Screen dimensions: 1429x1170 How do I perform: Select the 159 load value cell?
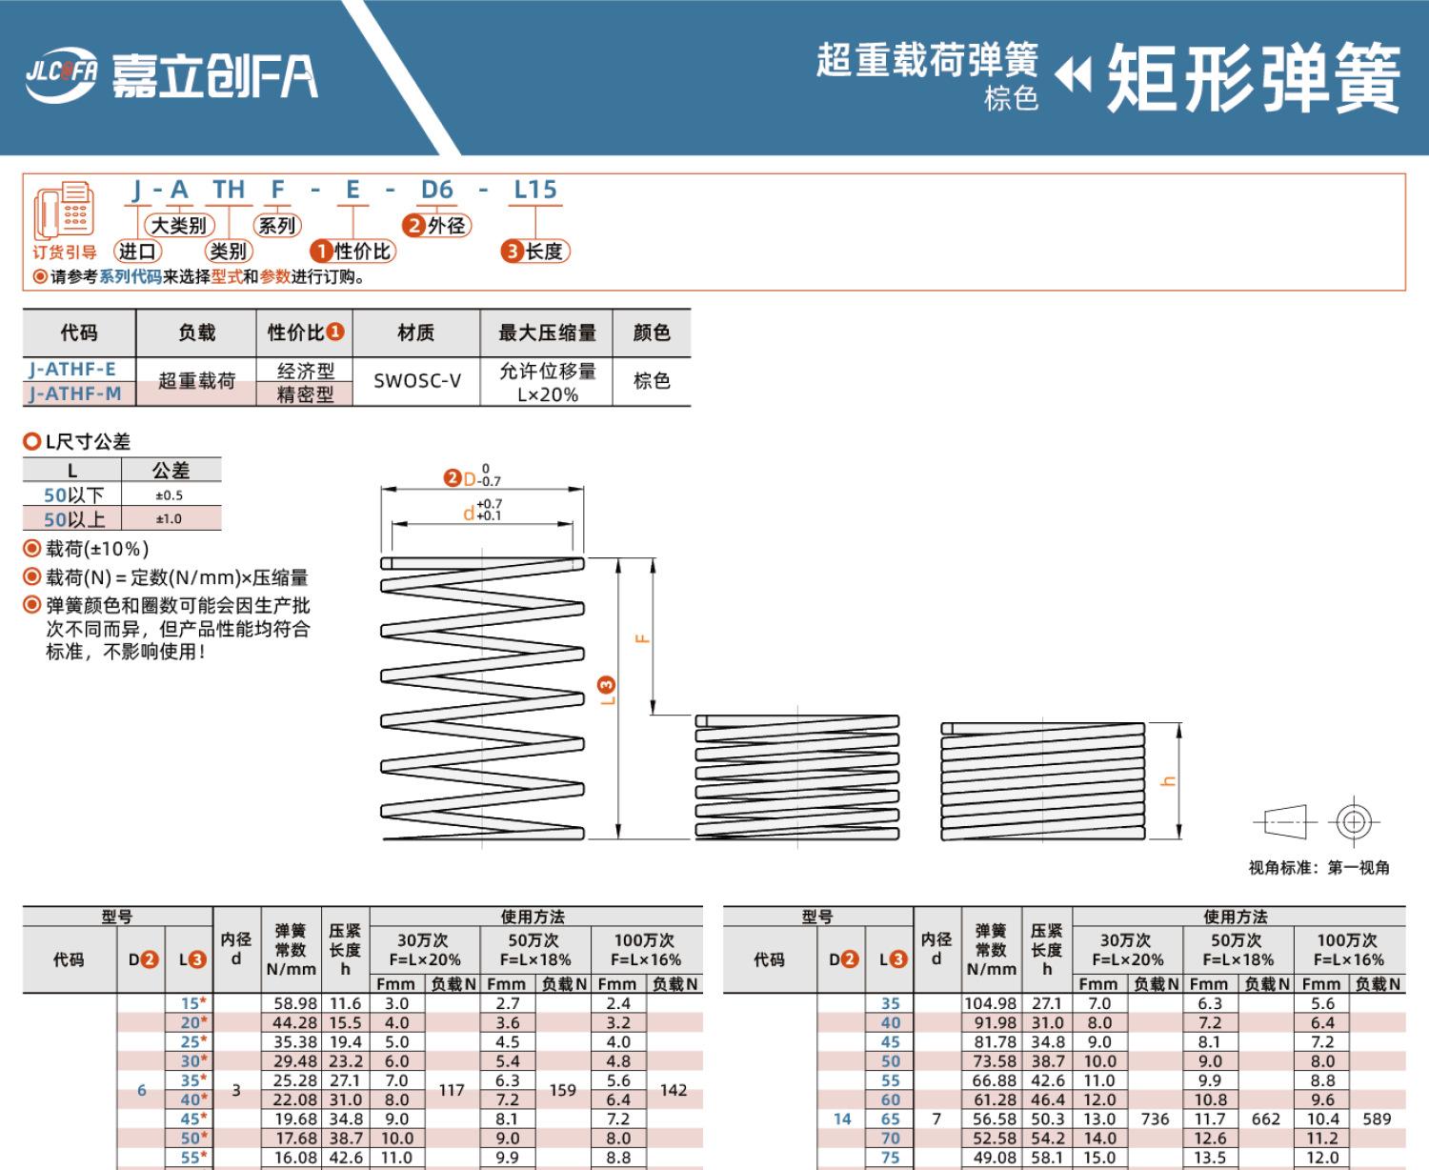(x=562, y=1090)
